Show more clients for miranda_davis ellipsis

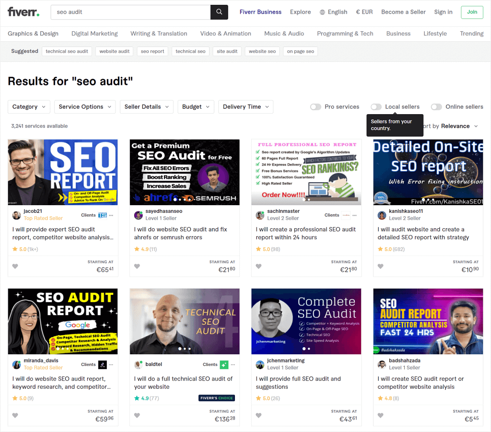111,364
